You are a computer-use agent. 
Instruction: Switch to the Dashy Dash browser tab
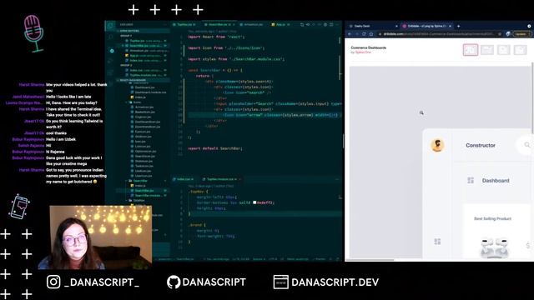373,26
